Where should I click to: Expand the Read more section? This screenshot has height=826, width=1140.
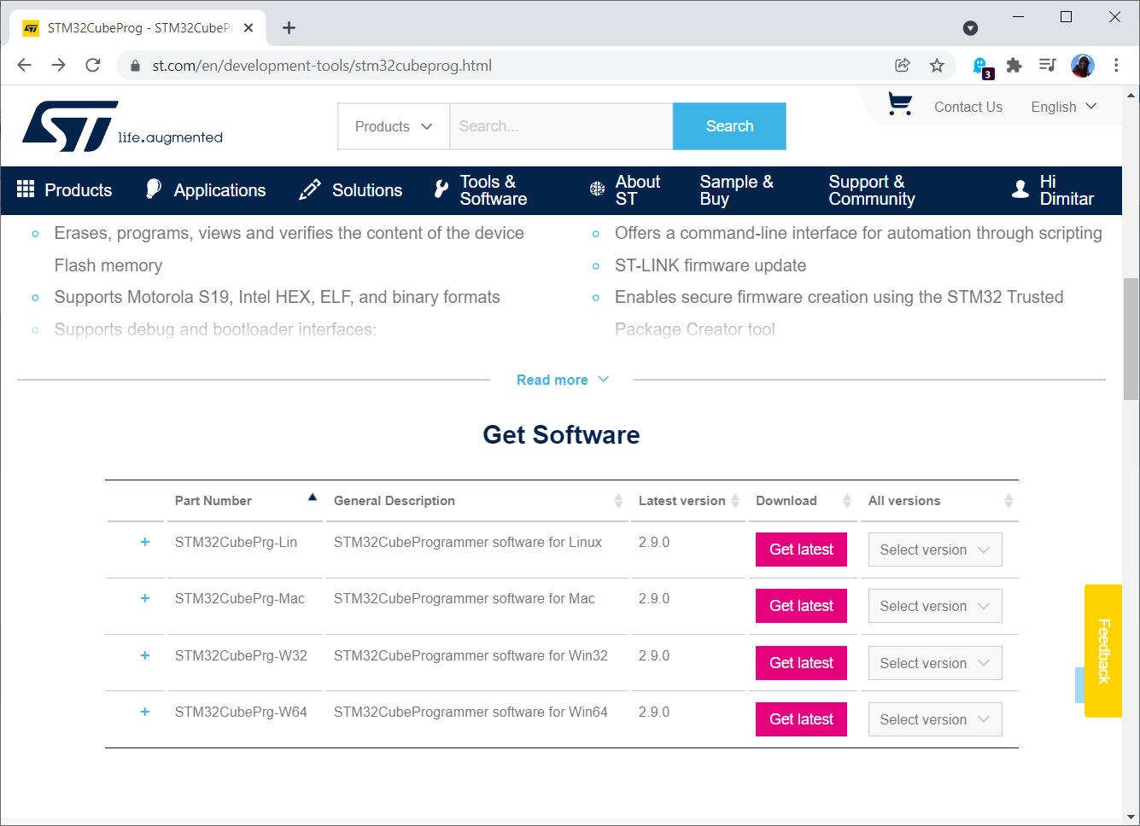point(562,380)
